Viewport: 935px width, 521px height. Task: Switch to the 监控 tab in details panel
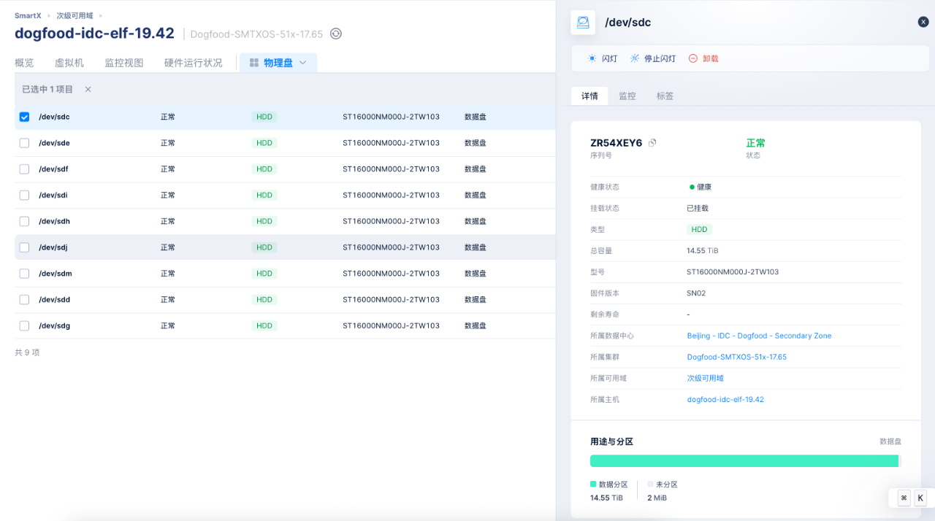pyautogui.click(x=627, y=96)
